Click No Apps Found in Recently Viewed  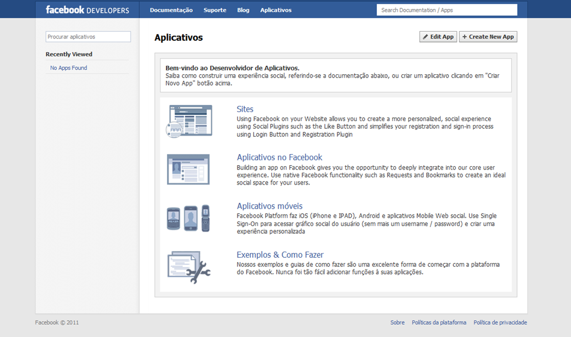pos(69,68)
